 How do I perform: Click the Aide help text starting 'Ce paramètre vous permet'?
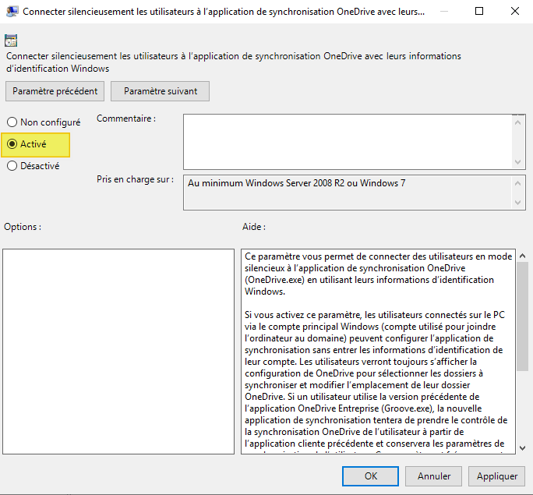(378, 274)
